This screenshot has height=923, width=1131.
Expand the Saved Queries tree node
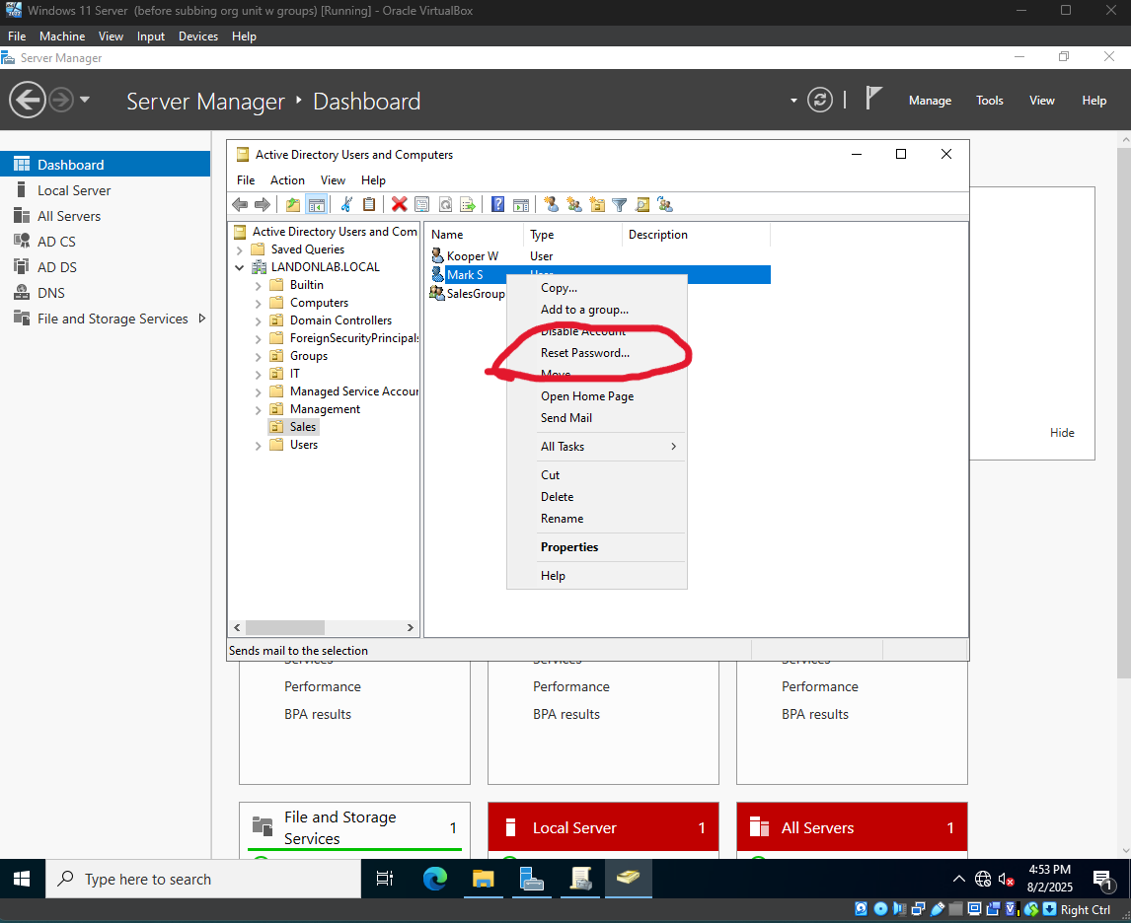[240, 250]
